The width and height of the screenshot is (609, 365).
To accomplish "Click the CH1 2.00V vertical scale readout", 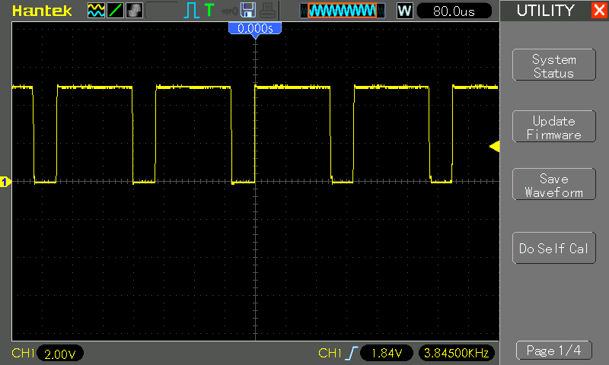I will [x=60, y=354].
